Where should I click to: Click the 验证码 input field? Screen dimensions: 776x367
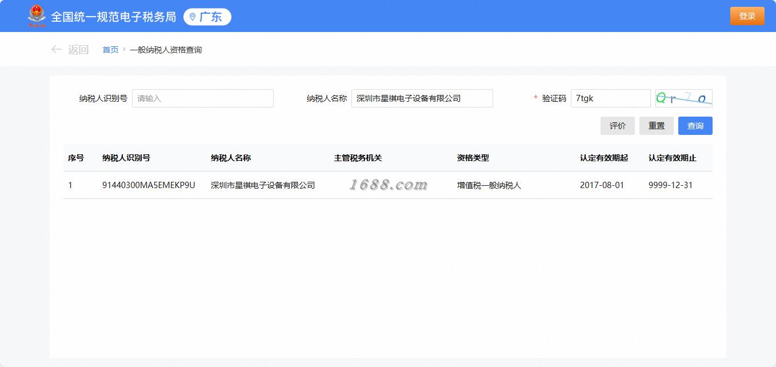coord(611,98)
